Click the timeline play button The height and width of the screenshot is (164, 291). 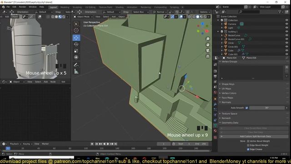(108, 144)
